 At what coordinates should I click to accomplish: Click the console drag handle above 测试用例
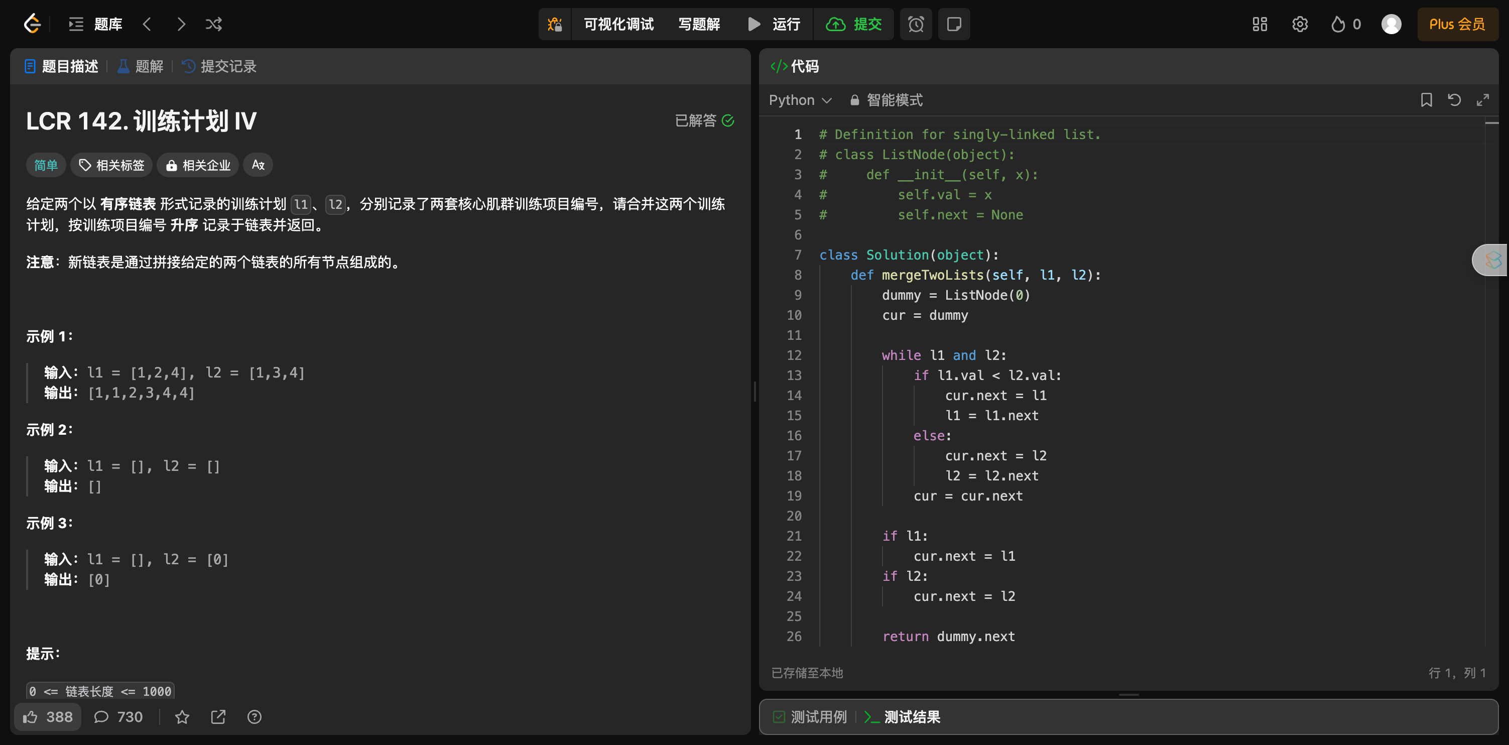pyautogui.click(x=1128, y=695)
